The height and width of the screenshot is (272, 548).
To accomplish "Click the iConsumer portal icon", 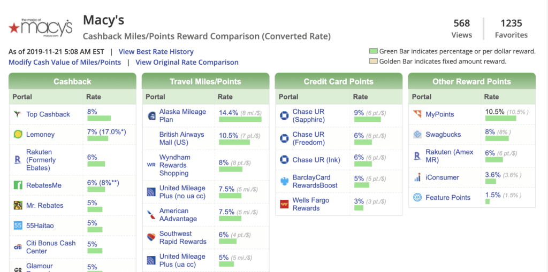I will tap(417, 177).
